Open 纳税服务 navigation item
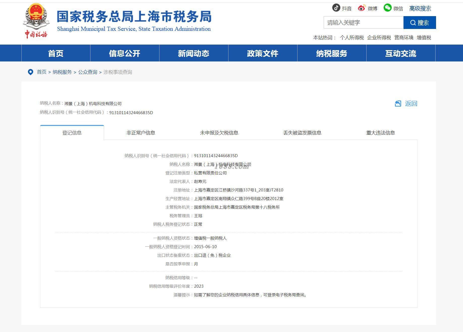Image resolution: width=463 pixels, height=332 pixels. (x=332, y=53)
